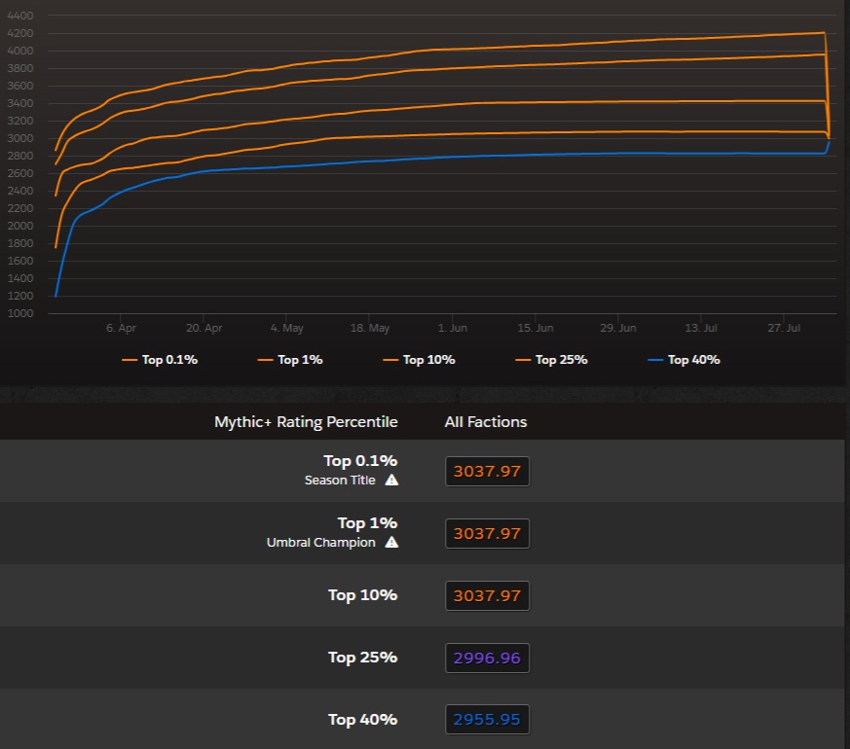This screenshot has height=749, width=850.
Task: Click warning icon beside Umbral Champion
Action: click(391, 542)
